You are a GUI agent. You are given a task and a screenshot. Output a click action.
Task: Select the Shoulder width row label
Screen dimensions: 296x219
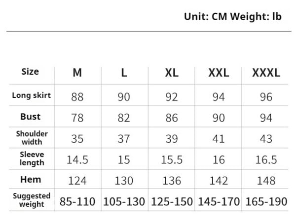(32, 138)
